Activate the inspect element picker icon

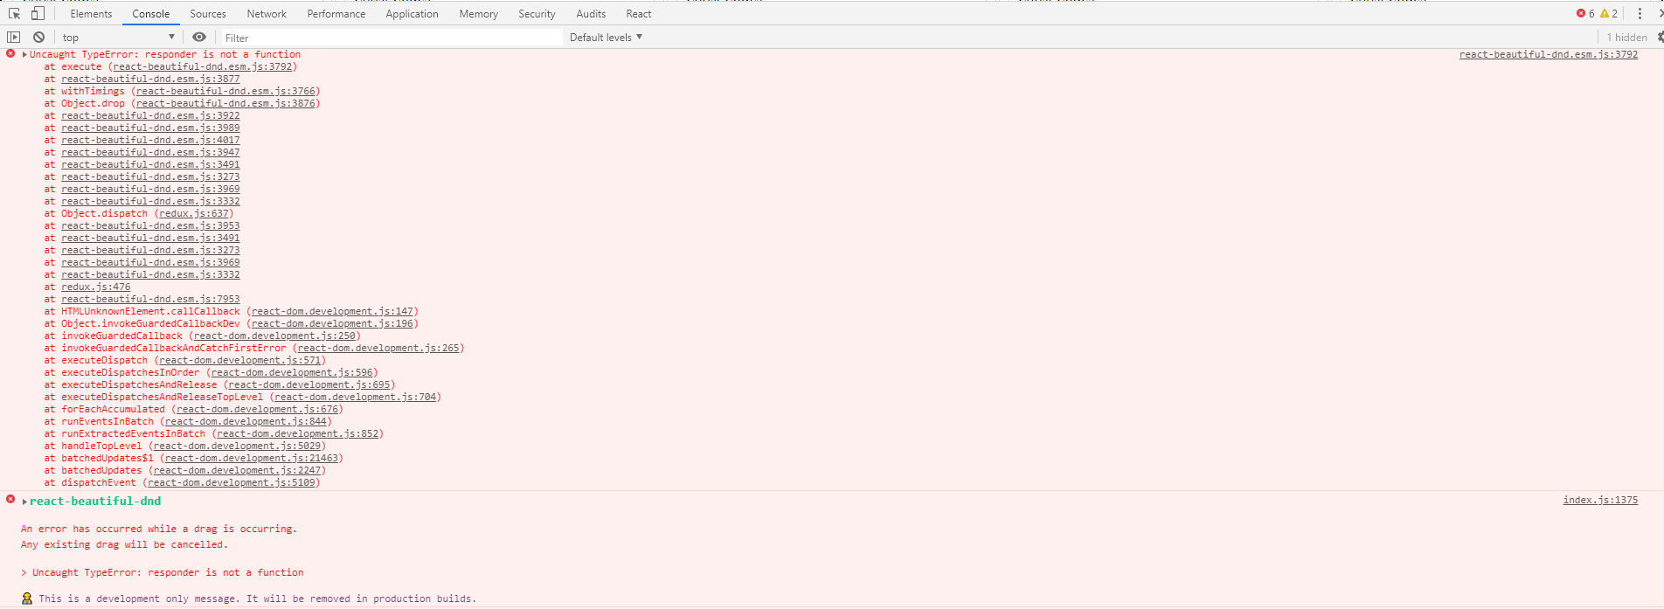pos(14,14)
